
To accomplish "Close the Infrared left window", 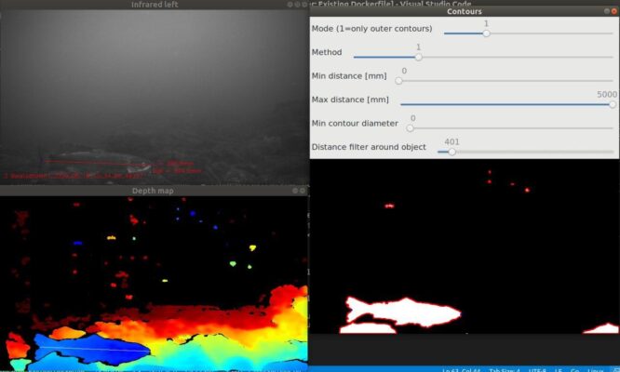I will (x=304, y=5).
